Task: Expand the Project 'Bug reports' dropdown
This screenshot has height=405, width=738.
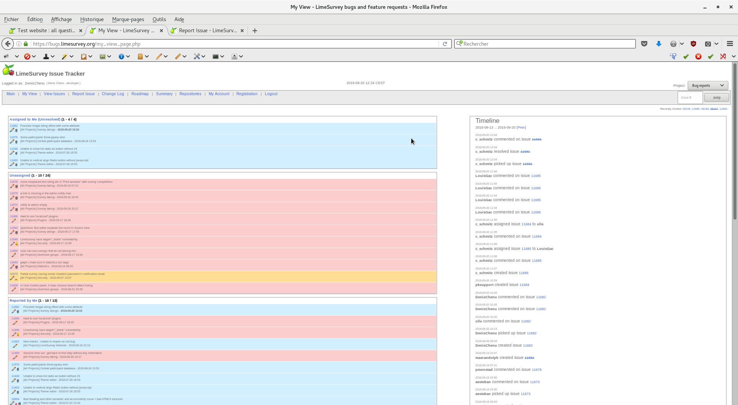Action: click(x=708, y=86)
